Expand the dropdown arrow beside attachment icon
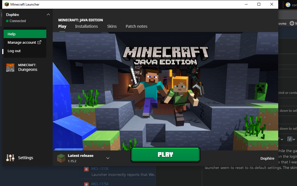Image resolution: width=297 pixels, height=186 pixels. 294,139
